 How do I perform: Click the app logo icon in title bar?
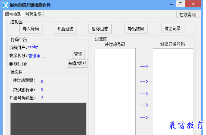(5, 5)
